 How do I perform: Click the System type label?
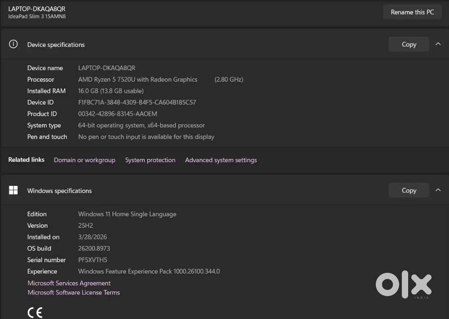44,125
